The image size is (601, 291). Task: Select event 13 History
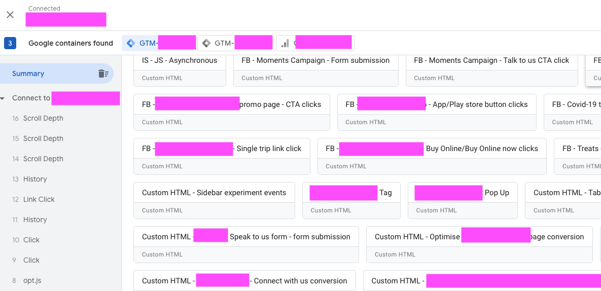35,179
